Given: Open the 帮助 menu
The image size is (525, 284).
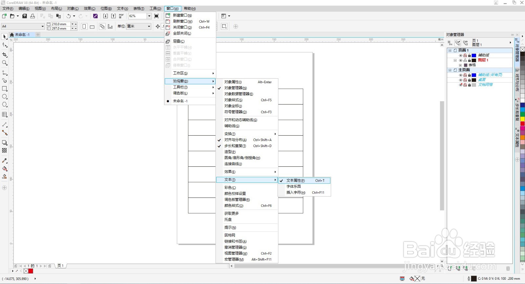Looking at the screenshot, I should [x=190, y=9].
